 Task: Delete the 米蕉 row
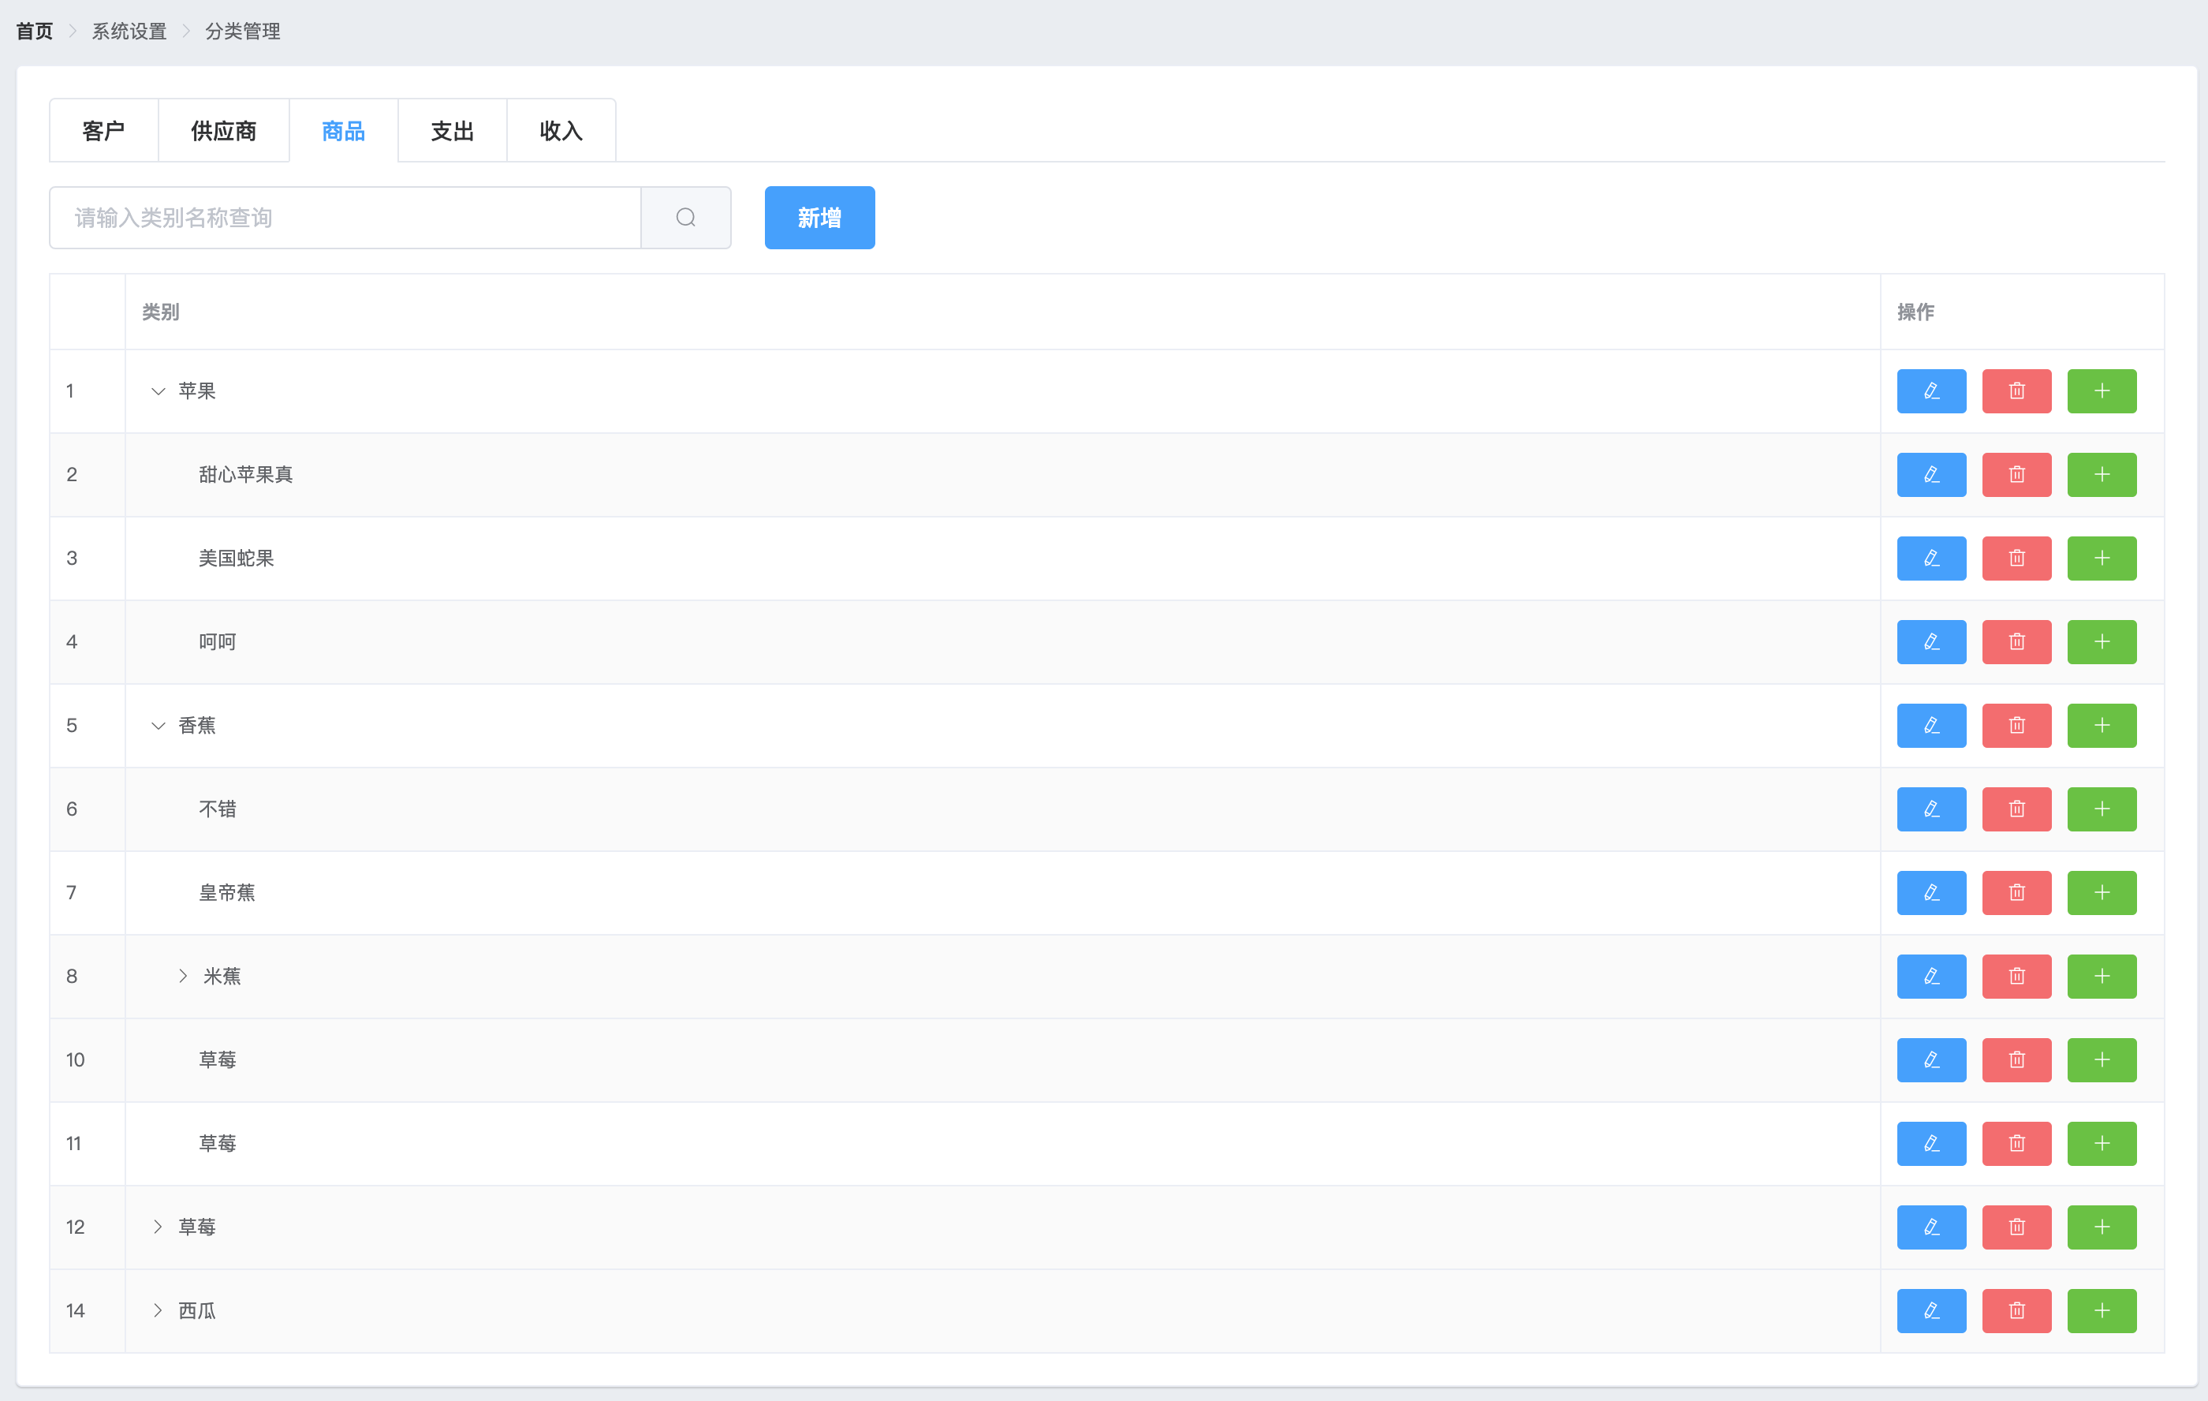[2016, 975]
